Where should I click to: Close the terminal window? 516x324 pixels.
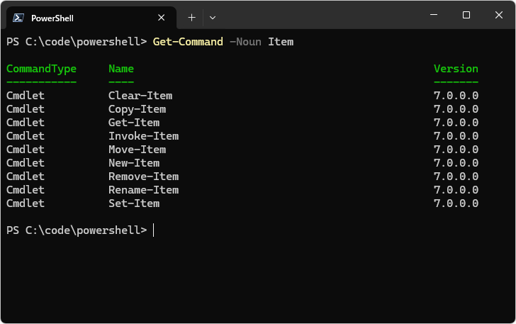point(499,15)
